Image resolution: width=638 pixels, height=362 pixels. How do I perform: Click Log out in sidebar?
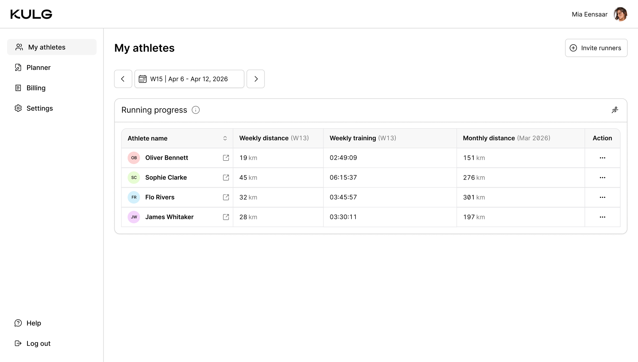pyautogui.click(x=38, y=343)
